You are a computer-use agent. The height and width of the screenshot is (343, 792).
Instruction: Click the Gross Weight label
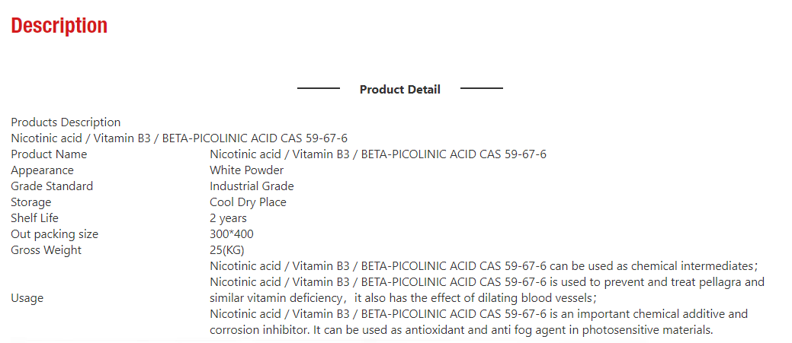point(46,250)
